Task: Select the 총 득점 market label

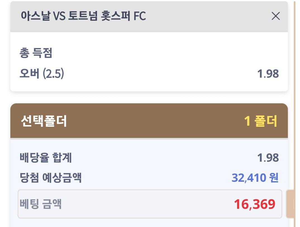Action: [x=36, y=53]
